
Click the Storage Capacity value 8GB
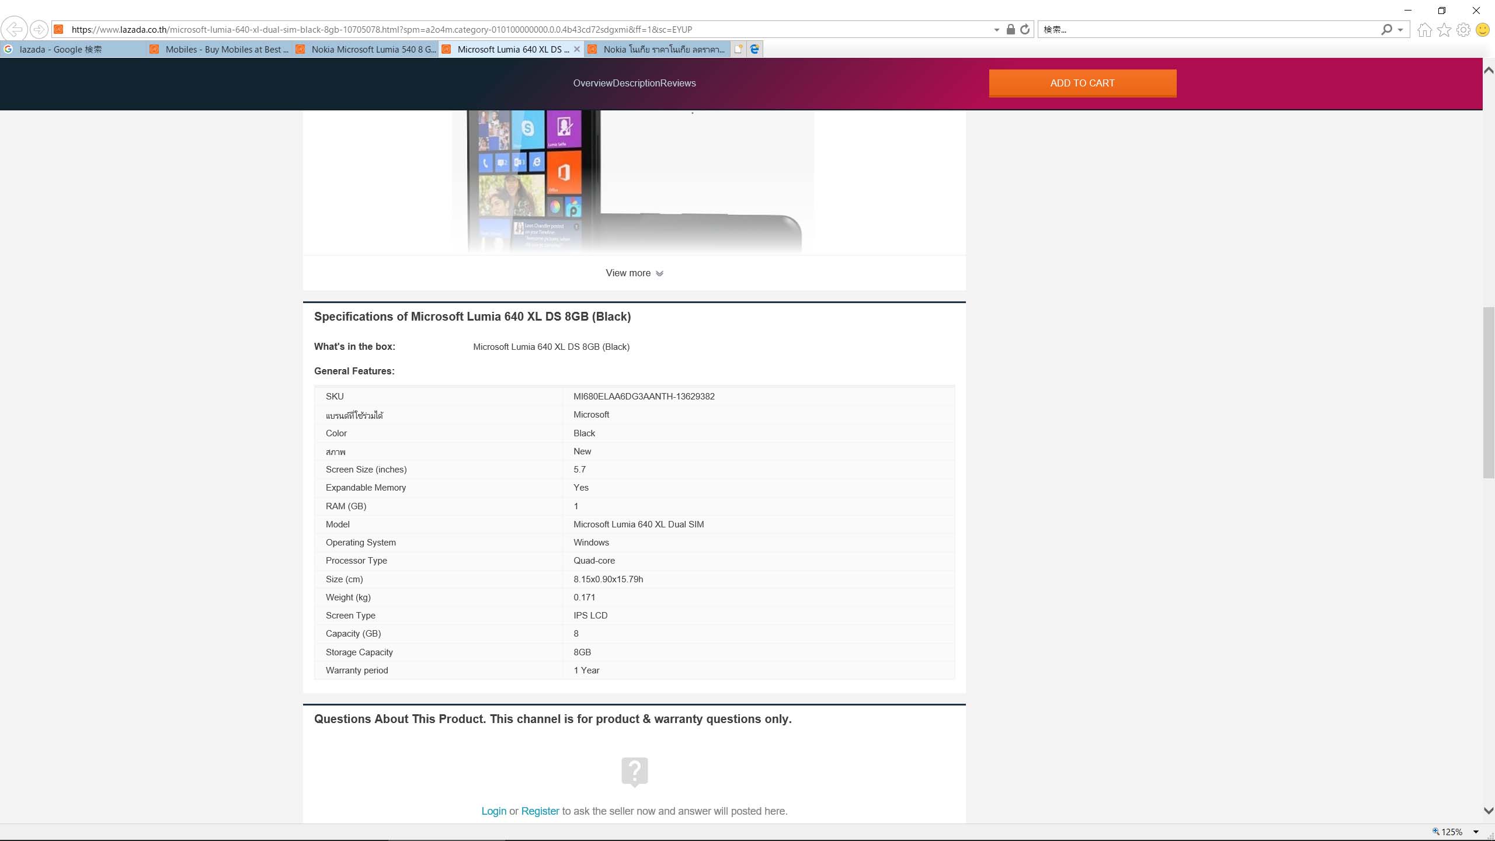tap(582, 652)
